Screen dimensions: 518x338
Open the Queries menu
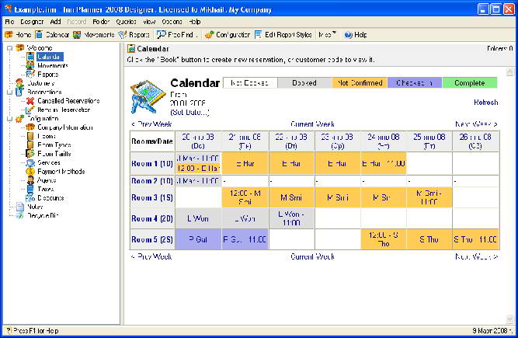tap(126, 22)
